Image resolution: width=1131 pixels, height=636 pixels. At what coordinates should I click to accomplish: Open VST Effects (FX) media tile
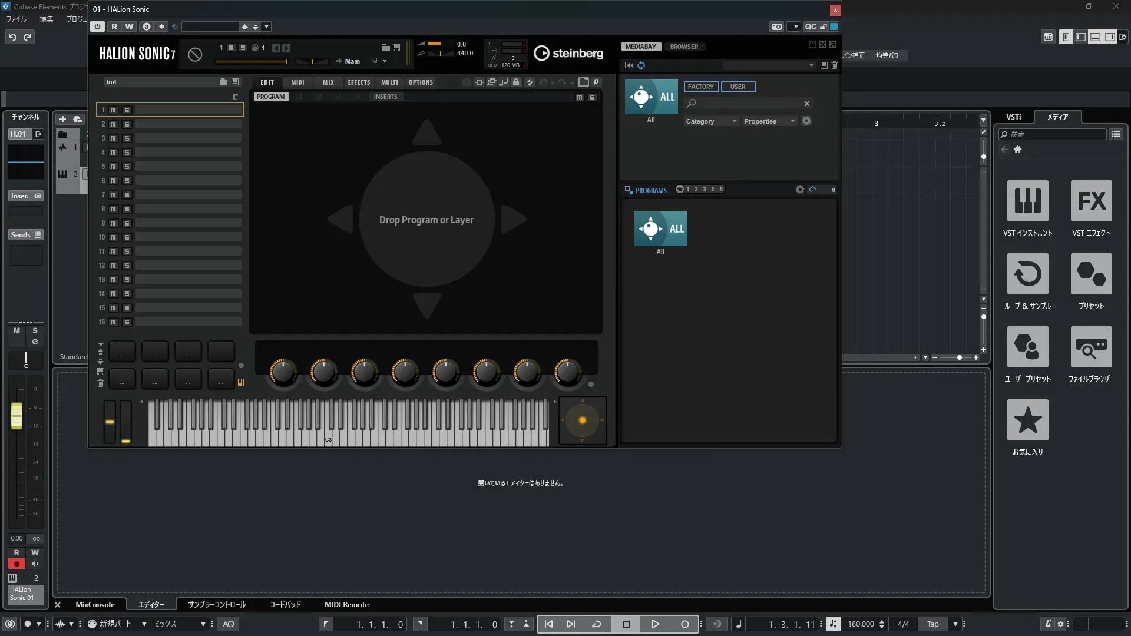point(1091,201)
